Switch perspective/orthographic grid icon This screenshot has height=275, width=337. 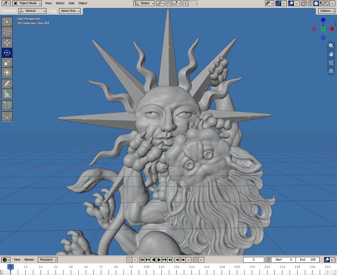click(331, 71)
